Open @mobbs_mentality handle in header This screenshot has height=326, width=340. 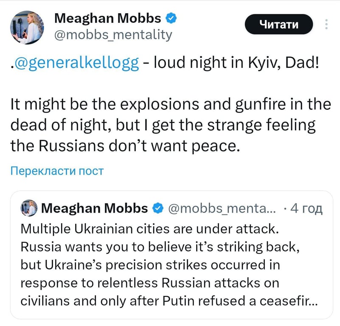(x=113, y=34)
